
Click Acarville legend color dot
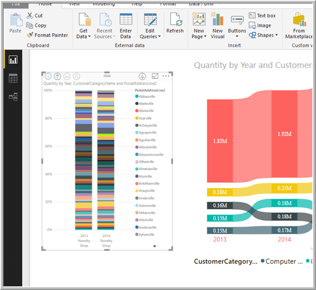point(137,118)
